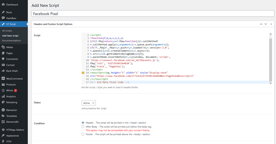The height and width of the screenshot is (144, 276).
Task: Click the code editor scroll-up arrow
Action: [271, 34]
